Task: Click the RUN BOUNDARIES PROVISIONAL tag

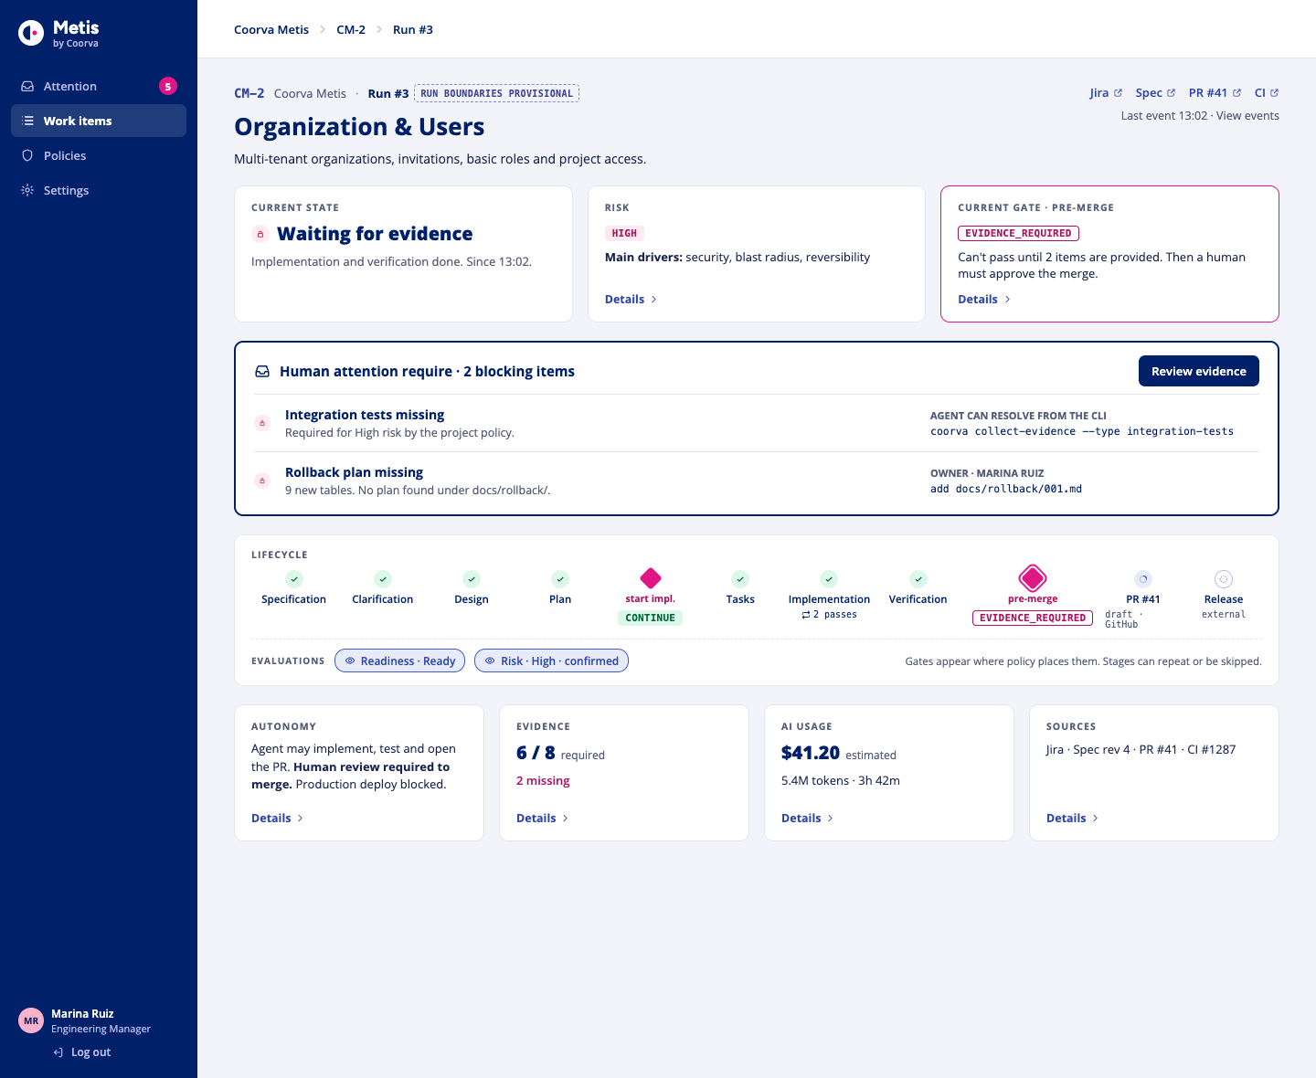Action: click(497, 93)
